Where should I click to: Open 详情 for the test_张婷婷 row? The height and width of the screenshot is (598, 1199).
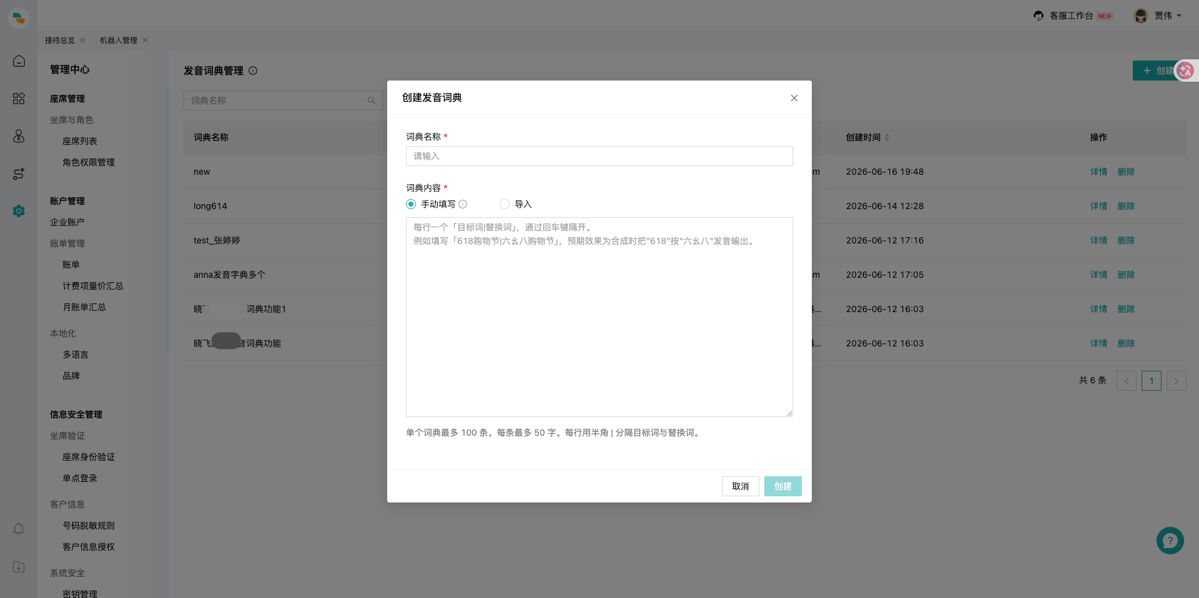tap(1098, 240)
